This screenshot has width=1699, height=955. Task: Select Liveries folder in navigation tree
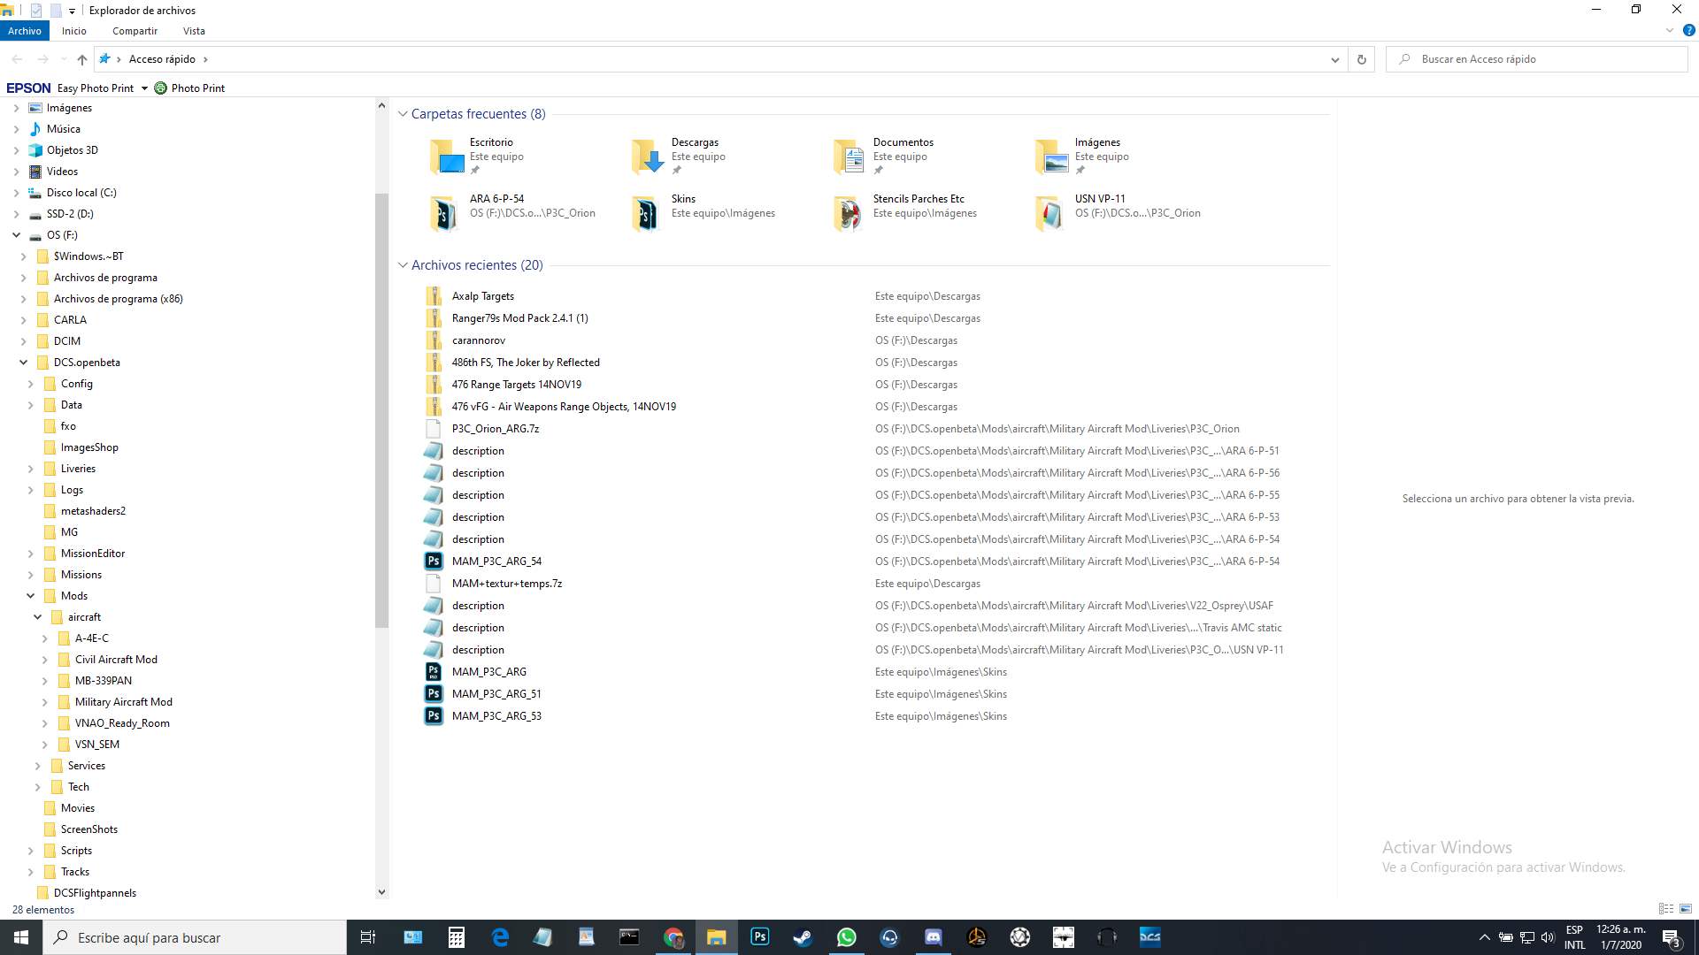click(x=78, y=469)
